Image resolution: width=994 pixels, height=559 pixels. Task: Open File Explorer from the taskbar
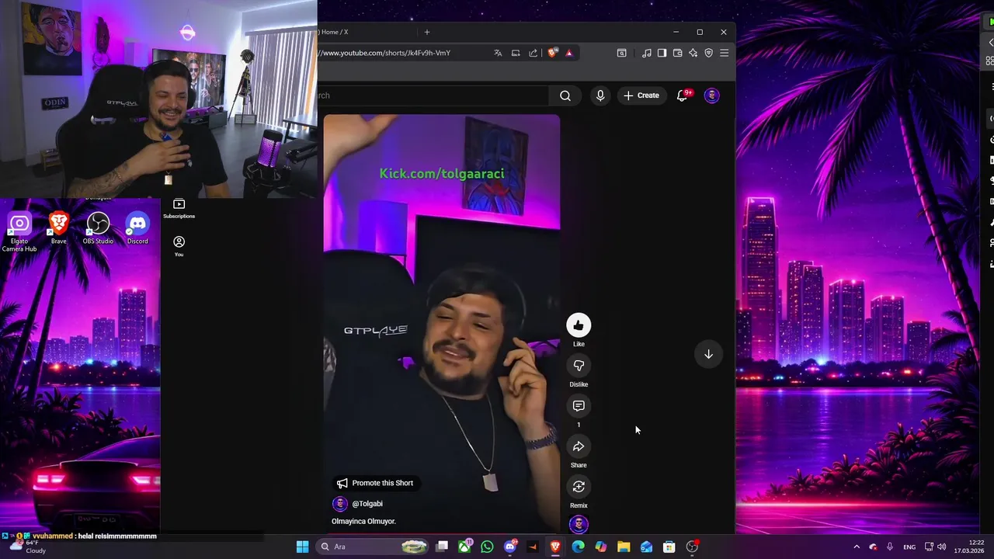(x=624, y=547)
